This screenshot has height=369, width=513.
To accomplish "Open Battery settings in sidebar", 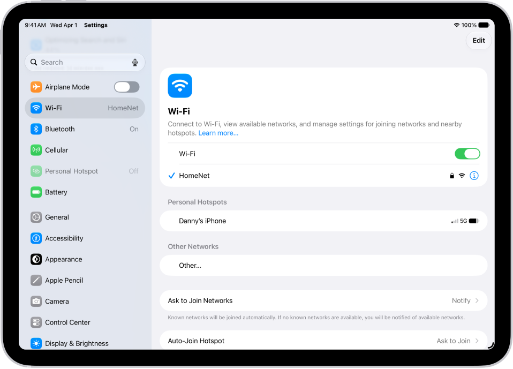I will [x=85, y=192].
